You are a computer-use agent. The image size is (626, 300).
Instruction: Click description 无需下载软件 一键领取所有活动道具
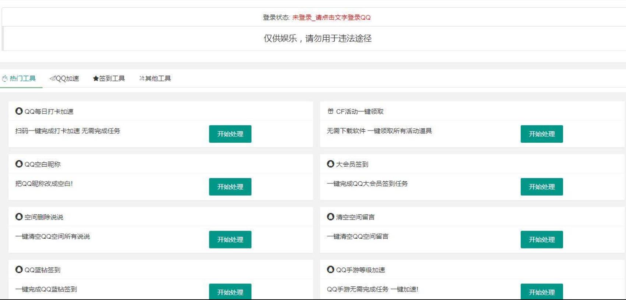tap(379, 131)
